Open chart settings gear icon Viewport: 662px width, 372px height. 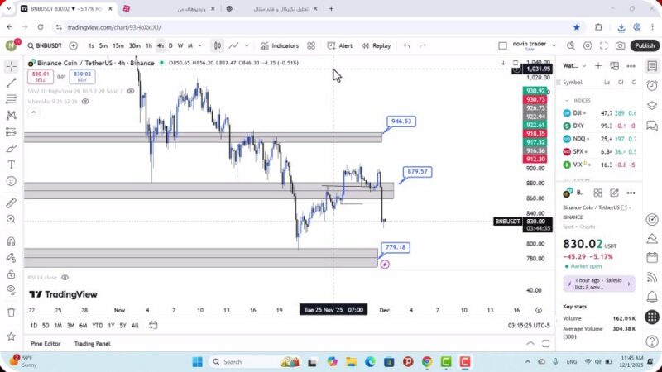588,46
